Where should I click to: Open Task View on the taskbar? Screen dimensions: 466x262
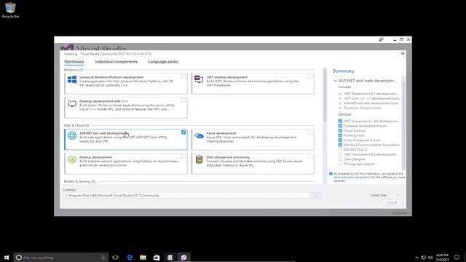[115, 257]
